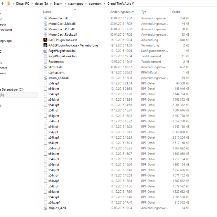Click the x64g.rpf file icon
Image resolution: width=217 pixels, height=217 pixels.
click(45, 116)
